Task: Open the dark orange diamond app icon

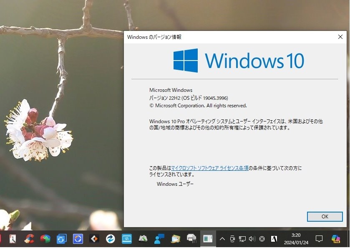Action: coord(94,239)
